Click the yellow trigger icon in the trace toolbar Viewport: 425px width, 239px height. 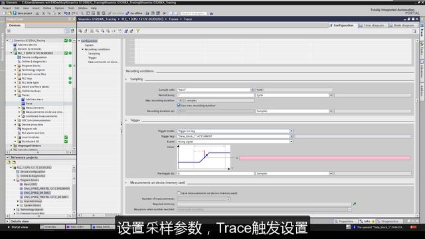coord(137,31)
